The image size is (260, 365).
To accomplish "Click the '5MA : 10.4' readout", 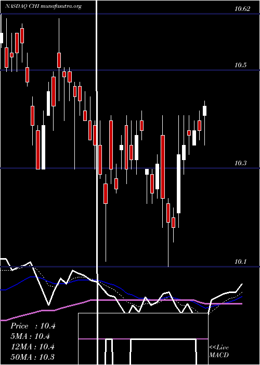I will pyautogui.click(x=30, y=336).
